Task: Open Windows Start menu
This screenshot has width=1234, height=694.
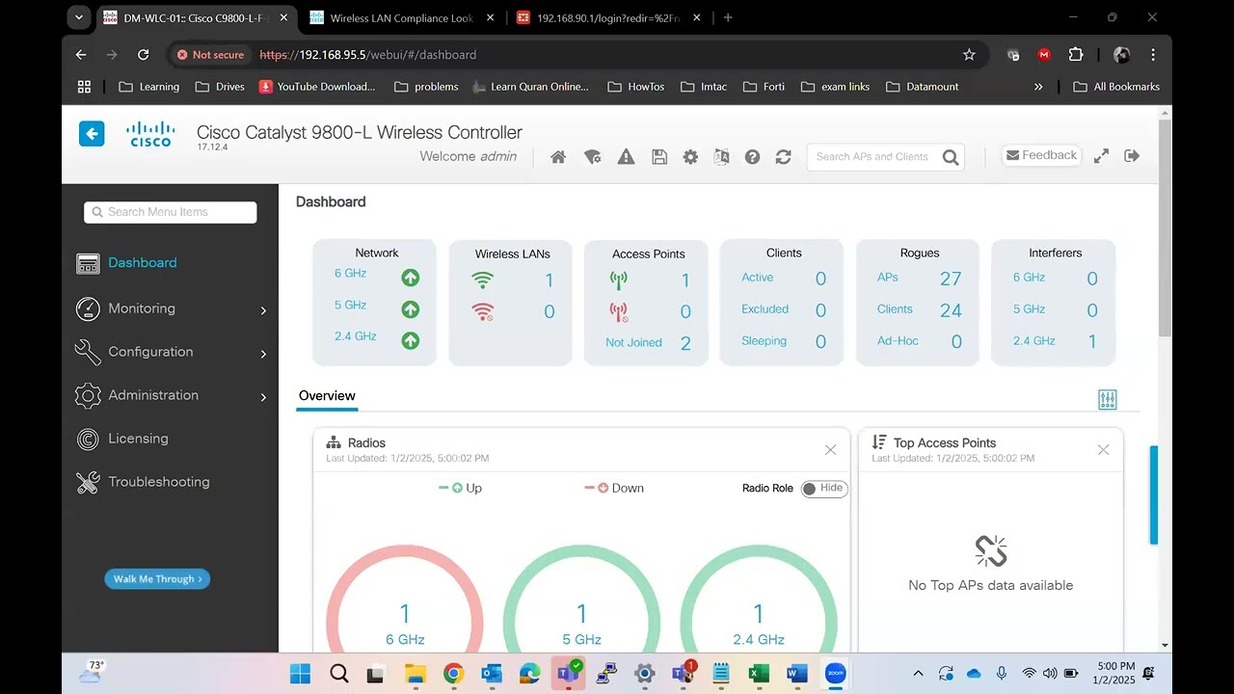Action: [x=301, y=674]
